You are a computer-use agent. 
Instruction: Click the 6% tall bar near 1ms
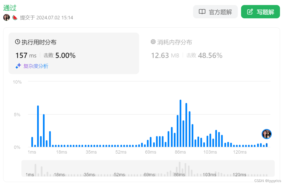coord(38,126)
